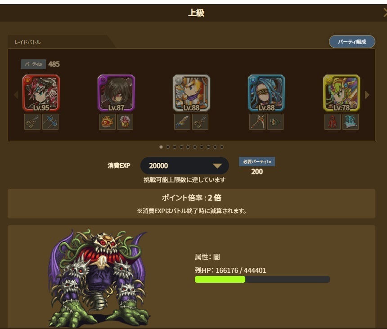Select the red Lv.95 character portrait

pos(41,93)
